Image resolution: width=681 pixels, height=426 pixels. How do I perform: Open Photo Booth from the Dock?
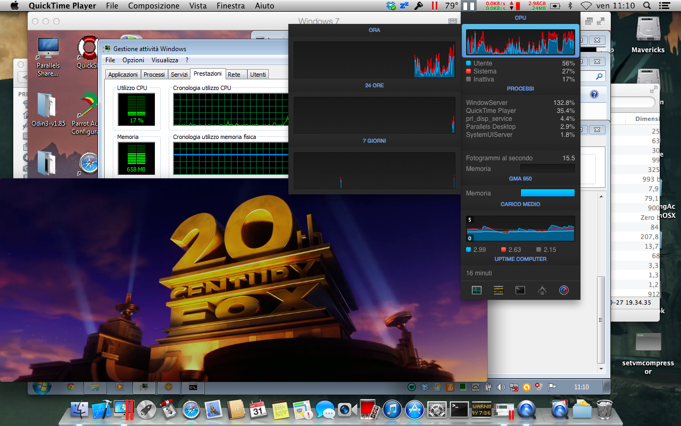[370, 409]
